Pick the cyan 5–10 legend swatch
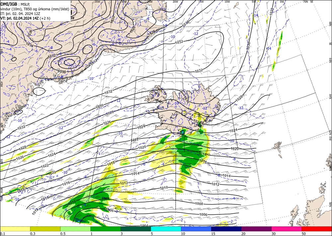Image resolution: width=332 pixels, height=236 pixels. pos(166,229)
